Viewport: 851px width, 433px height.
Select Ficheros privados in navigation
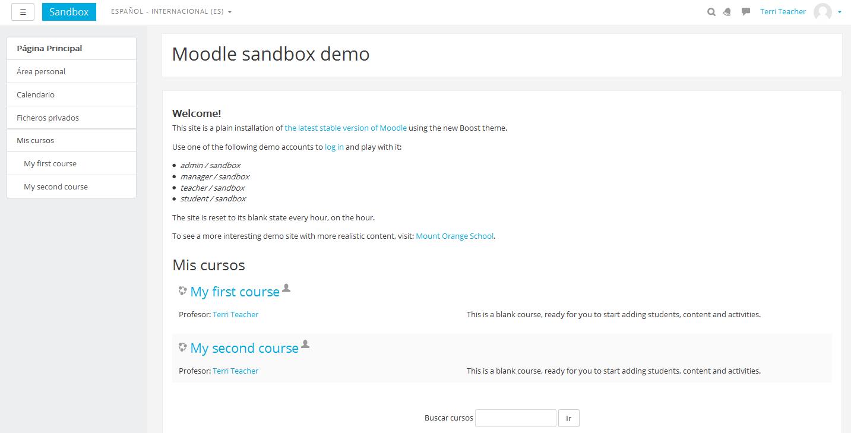[48, 118]
